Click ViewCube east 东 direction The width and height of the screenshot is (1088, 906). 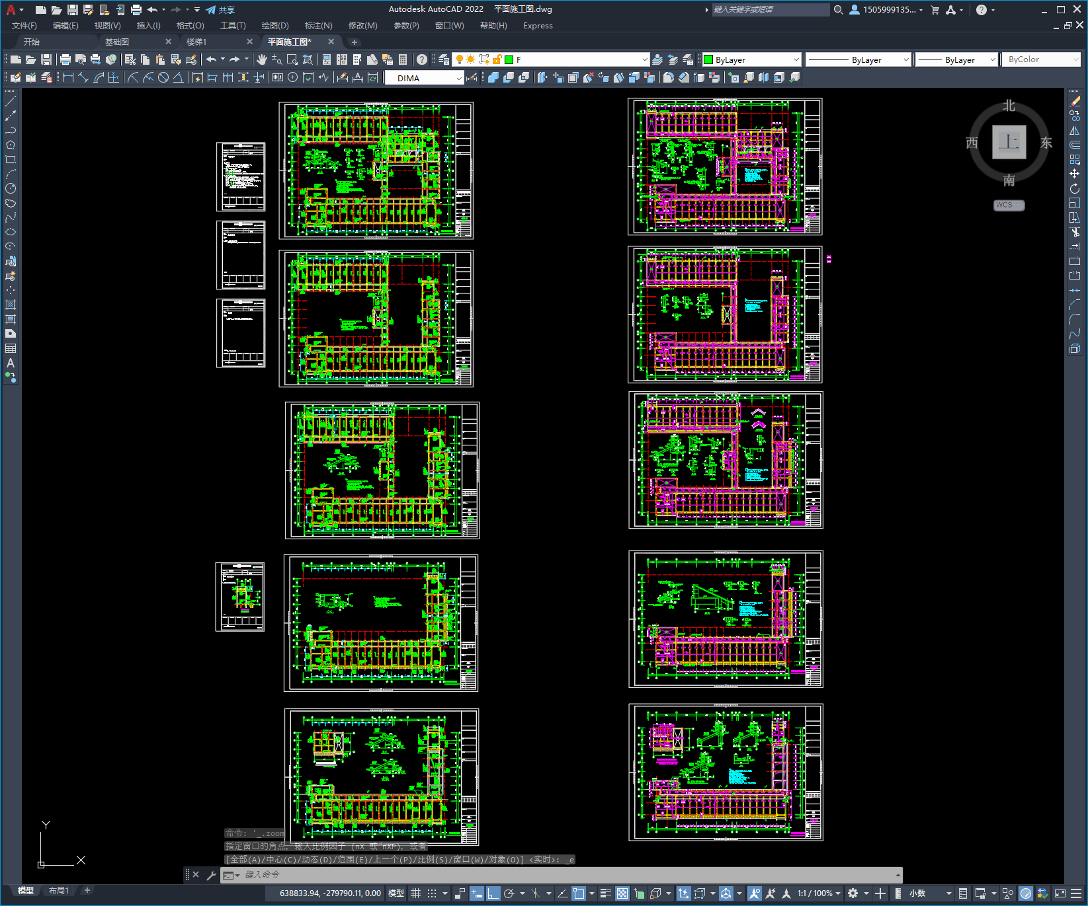tap(1046, 143)
